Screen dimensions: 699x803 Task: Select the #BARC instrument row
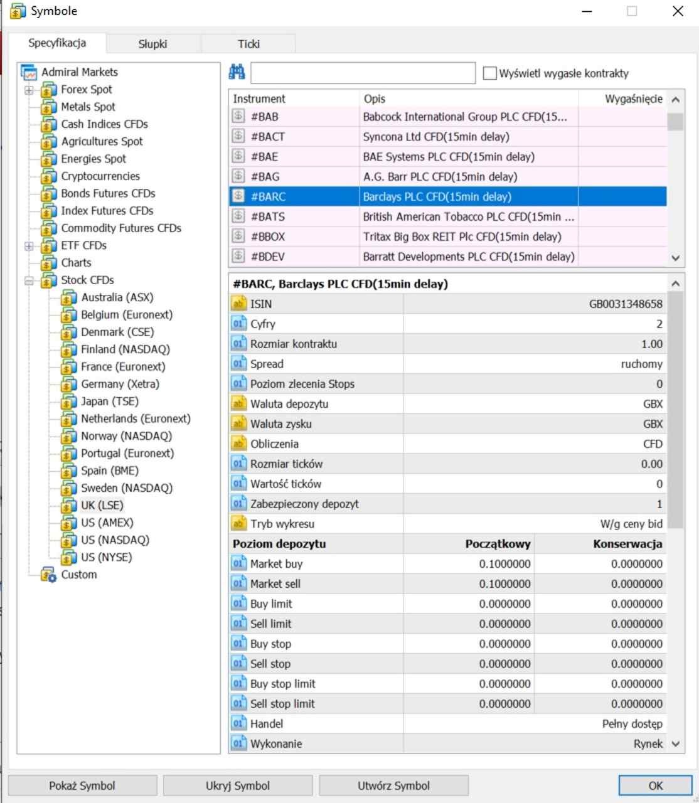(447, 196)
